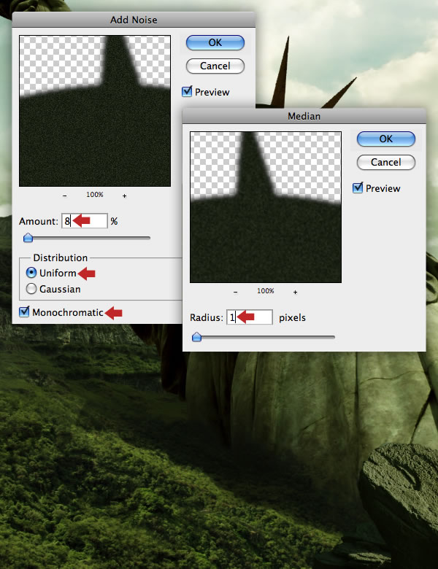Click the Amount slider handle in Add Noise
This screenshot has height=569, width=438.
pos(28,238)
